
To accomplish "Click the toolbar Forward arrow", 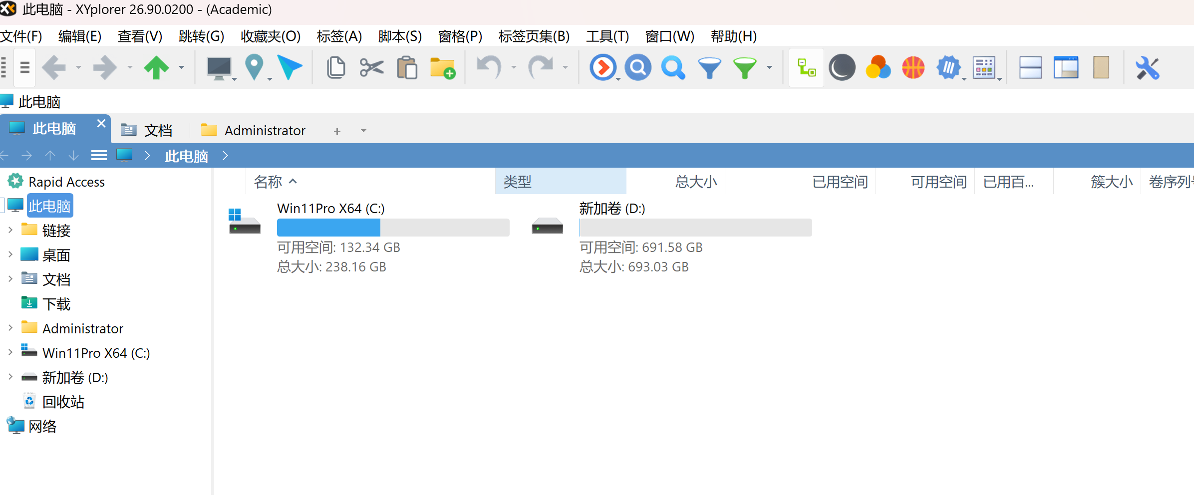I will click(x=105, y=67).
